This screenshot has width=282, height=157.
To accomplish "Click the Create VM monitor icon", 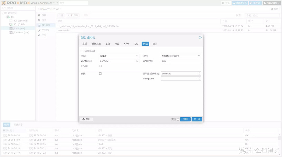I will 234,3.
